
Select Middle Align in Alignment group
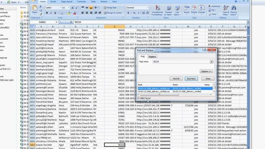click(x=87, y=7)
